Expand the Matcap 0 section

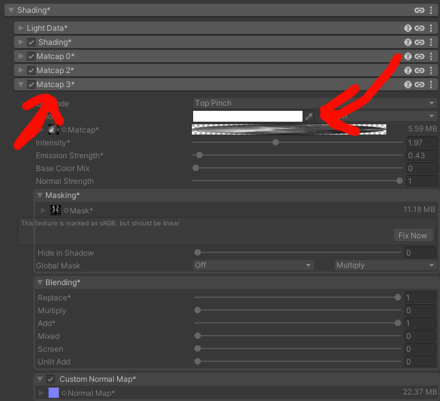tap(20, 56)
